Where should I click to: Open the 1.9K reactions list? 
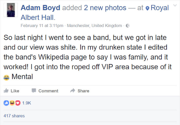tap(27, 103)
